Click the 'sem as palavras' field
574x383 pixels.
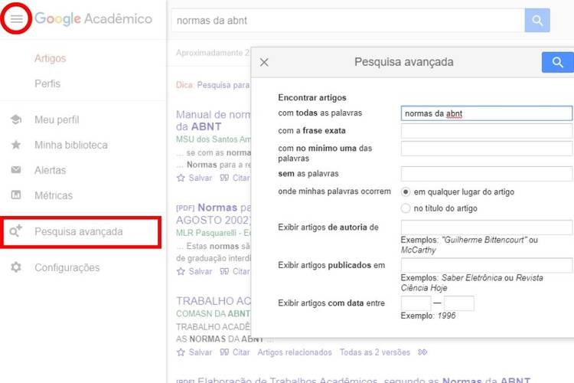[487, 174]
